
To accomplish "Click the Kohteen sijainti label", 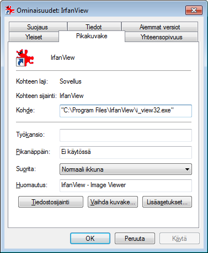I will (36, 96).
